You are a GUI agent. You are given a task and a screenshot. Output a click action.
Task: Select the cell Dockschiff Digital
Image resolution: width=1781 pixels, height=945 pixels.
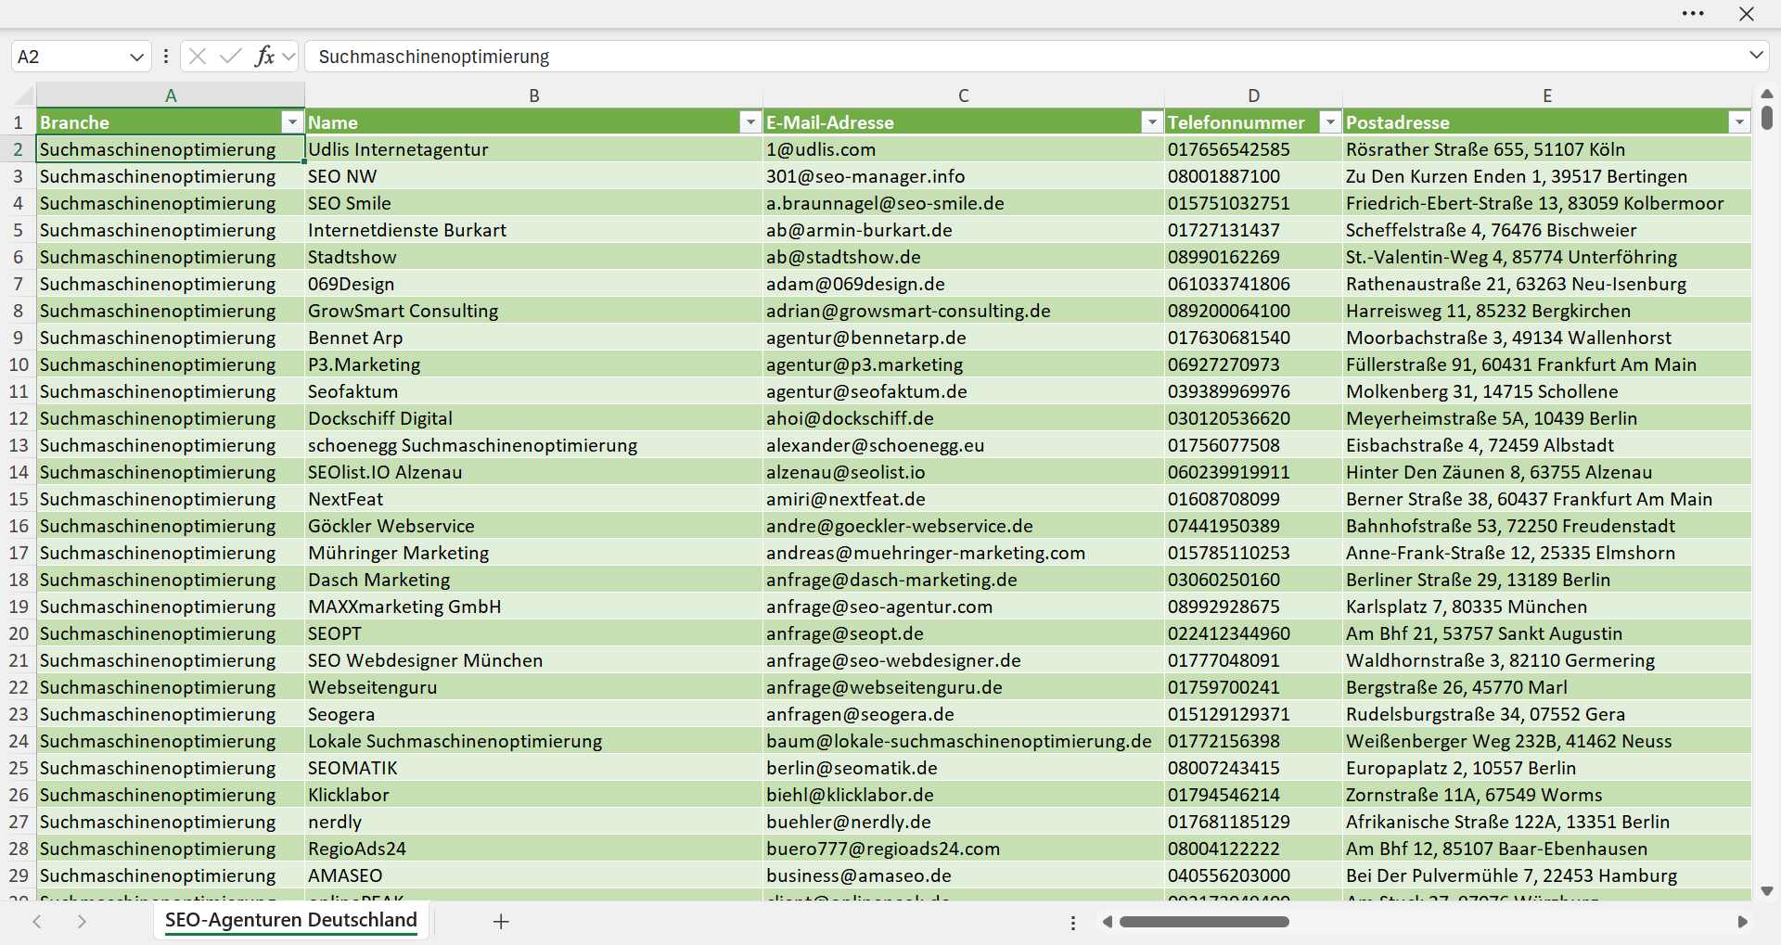[x=533, y=418]
